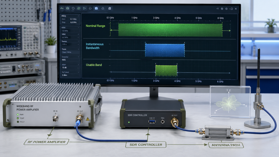Expand the Sweep section chevron
Viewport: 279px width, 157px height.
(78, 41)
